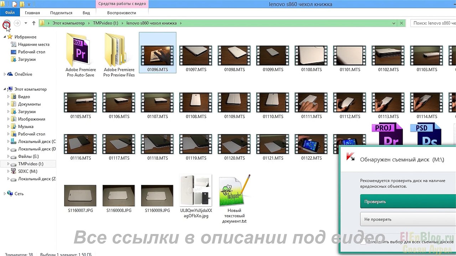The width and height of the screenshot is (456, 256).
Task: Select the Этот компьютер icon in the tree
Action: coord(10,89)
